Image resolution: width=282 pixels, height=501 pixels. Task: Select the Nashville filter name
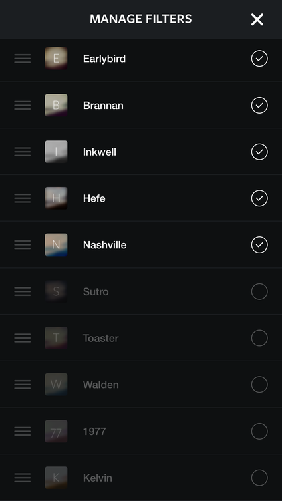click(104, 245)
